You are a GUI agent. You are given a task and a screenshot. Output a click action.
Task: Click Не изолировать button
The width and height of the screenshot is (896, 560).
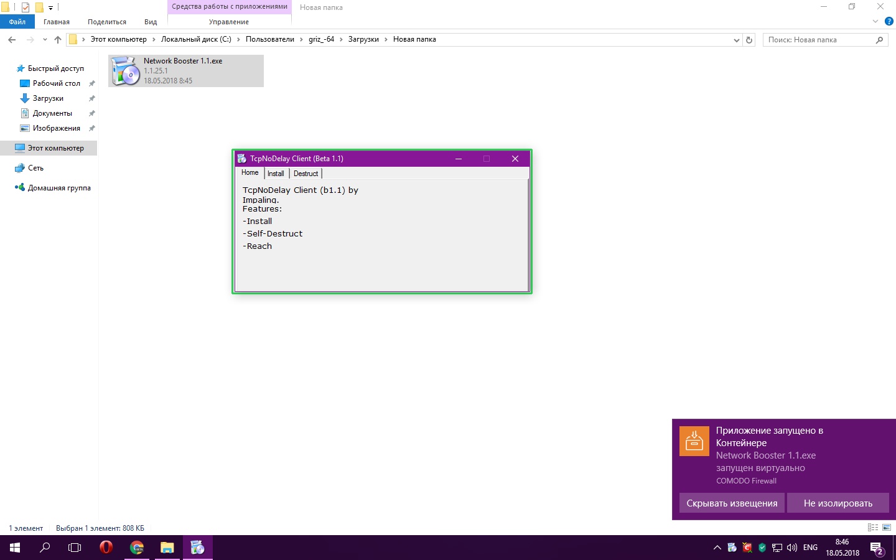point(838,503)
